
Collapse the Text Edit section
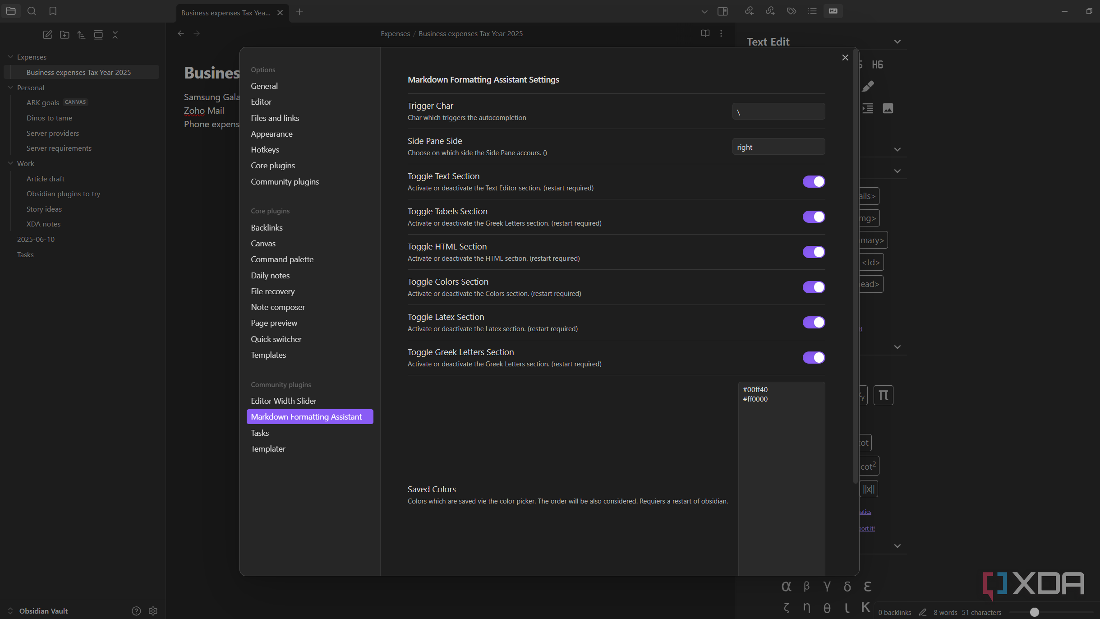(x=897, y=42)
